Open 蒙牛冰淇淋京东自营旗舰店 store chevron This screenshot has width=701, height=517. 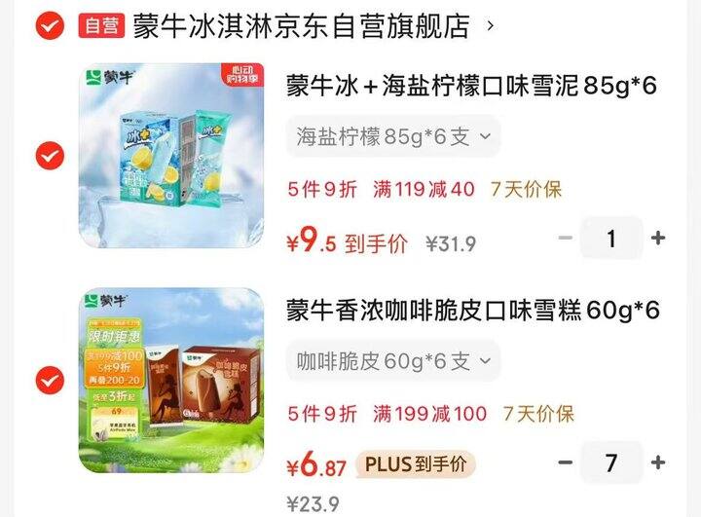[491, 26]
